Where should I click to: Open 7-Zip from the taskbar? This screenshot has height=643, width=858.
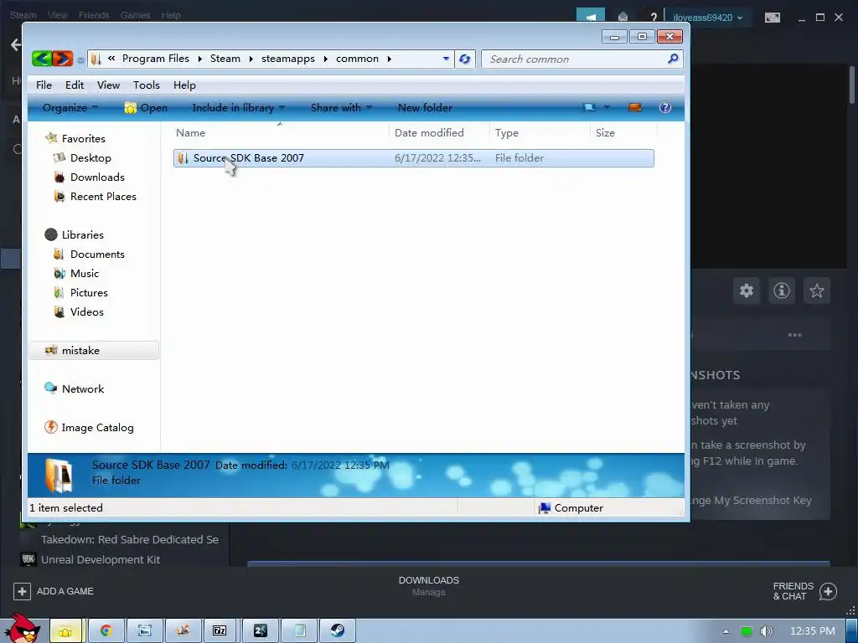(x=220, y=631)
